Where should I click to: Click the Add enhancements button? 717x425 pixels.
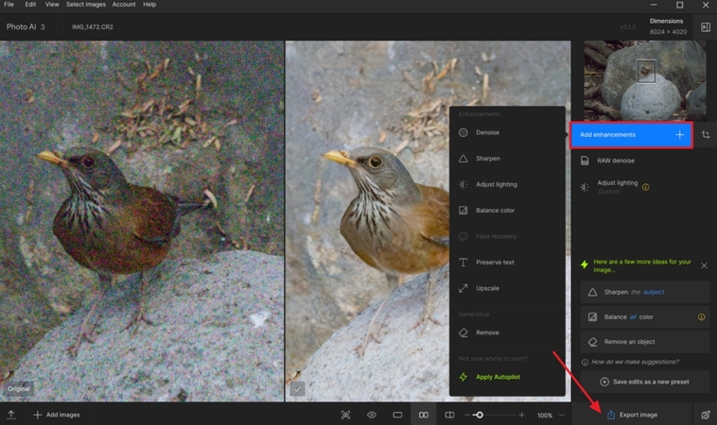click(632, 135)
